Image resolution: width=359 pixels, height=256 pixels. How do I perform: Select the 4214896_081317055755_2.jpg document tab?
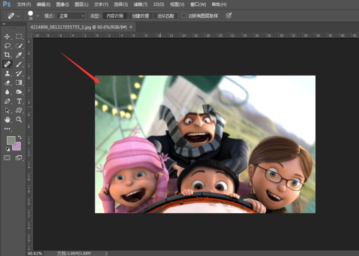click(78, 27)
